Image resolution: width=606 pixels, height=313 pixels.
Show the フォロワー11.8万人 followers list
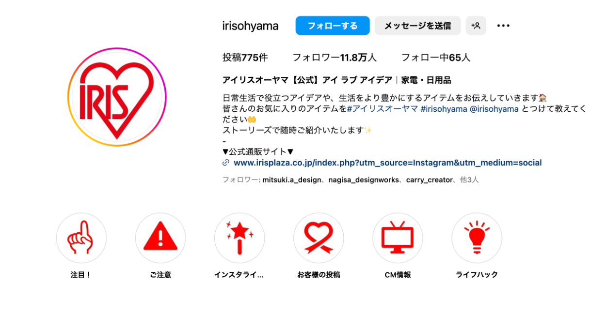335,58
